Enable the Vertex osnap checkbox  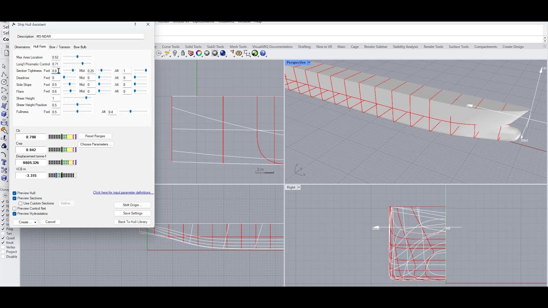[3, 248]
